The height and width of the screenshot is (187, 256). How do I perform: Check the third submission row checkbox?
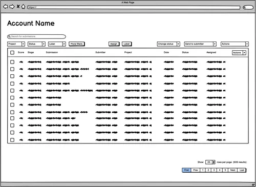click(x=12, y=76)
